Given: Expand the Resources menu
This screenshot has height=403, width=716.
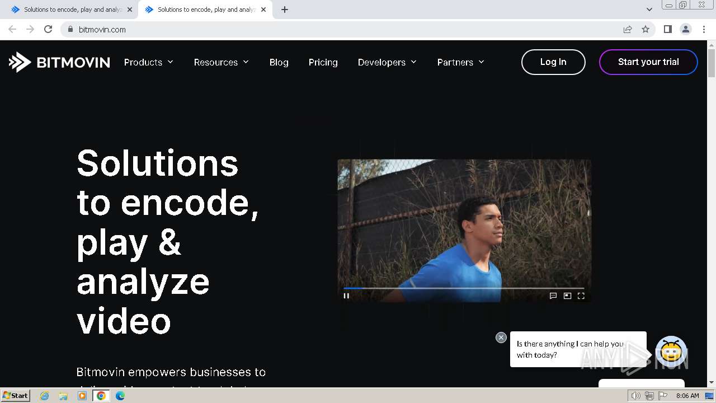Looking at the screenshot, I should [x=222, y=62].
